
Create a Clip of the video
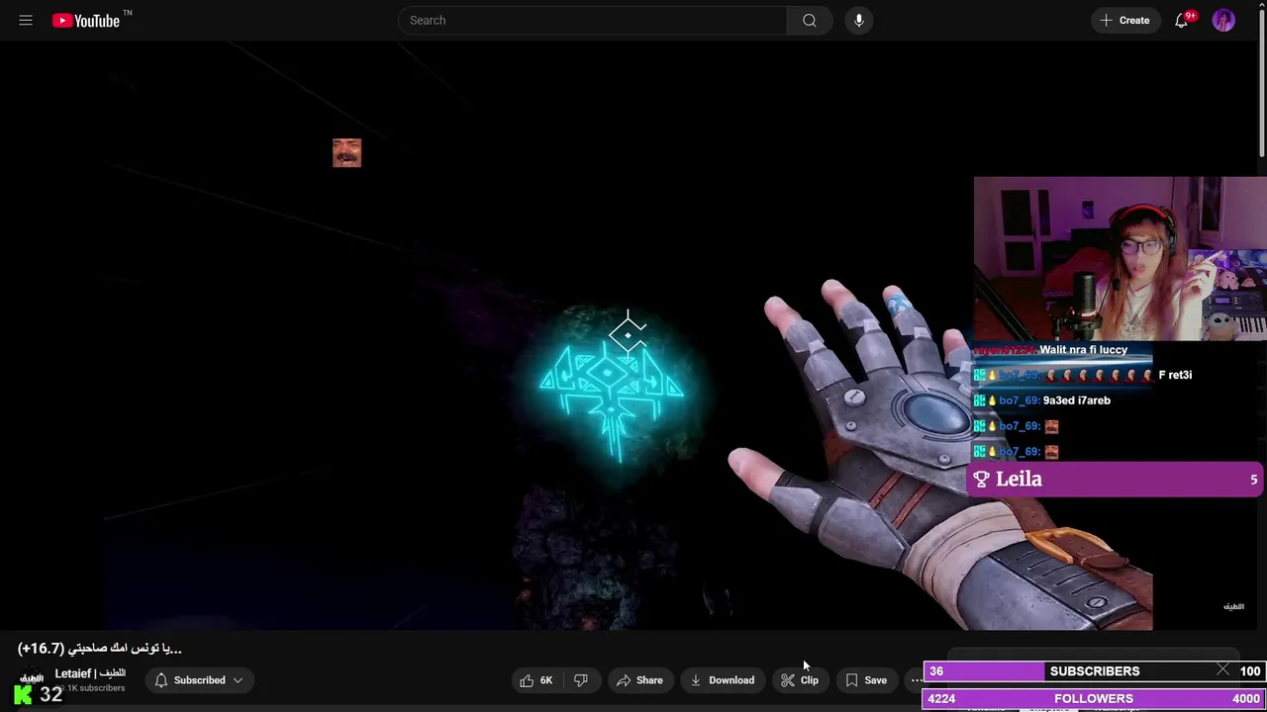click(x=800, y=680)
